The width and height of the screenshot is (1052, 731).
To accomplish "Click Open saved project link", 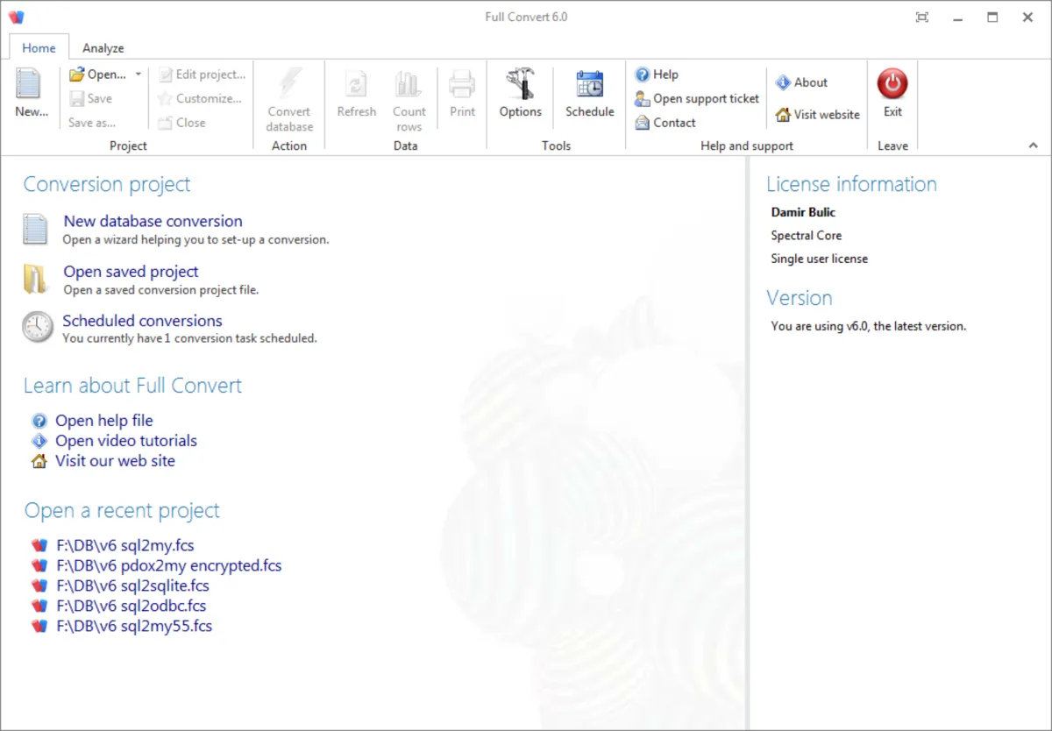I will pos(131,272).
